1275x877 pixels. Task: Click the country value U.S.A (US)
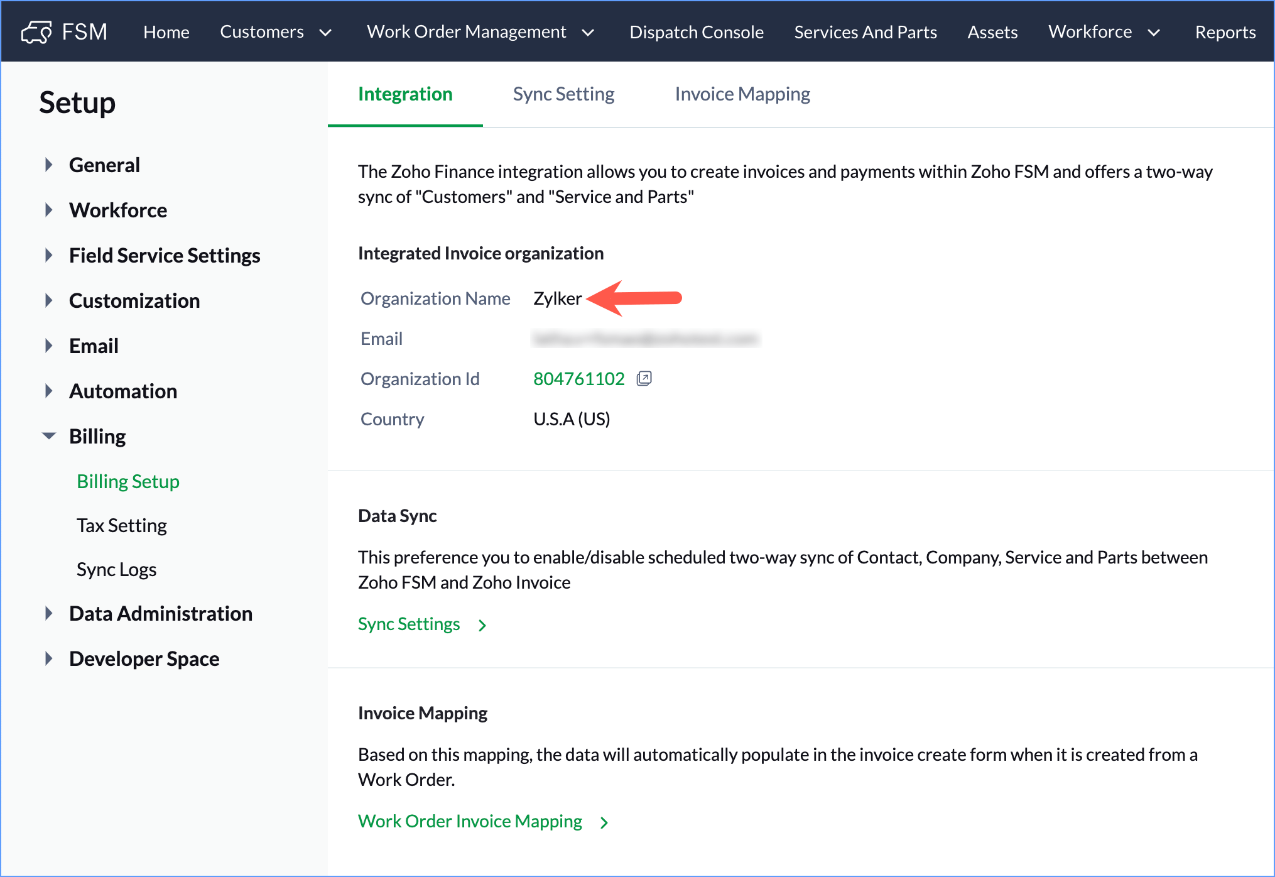572,419
